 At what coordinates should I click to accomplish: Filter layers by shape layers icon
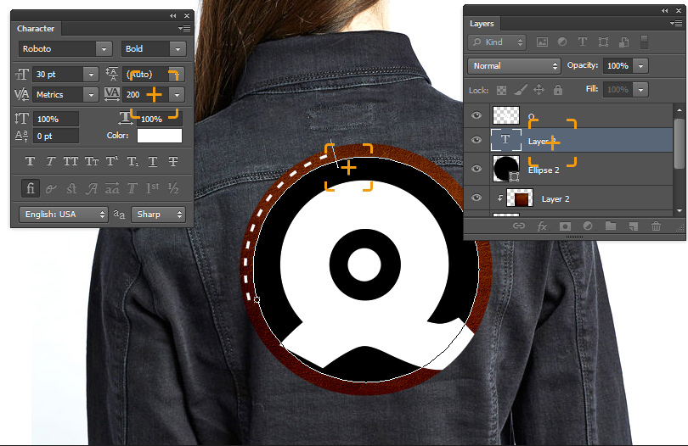pyautogui.click(x=603, y=42)
